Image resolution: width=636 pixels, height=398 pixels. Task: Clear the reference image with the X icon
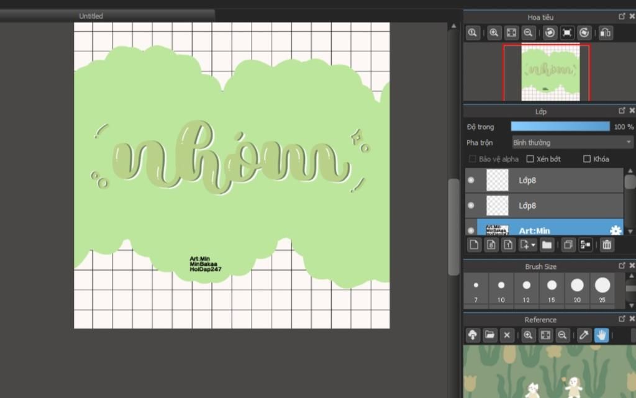(x=507, y=335)
